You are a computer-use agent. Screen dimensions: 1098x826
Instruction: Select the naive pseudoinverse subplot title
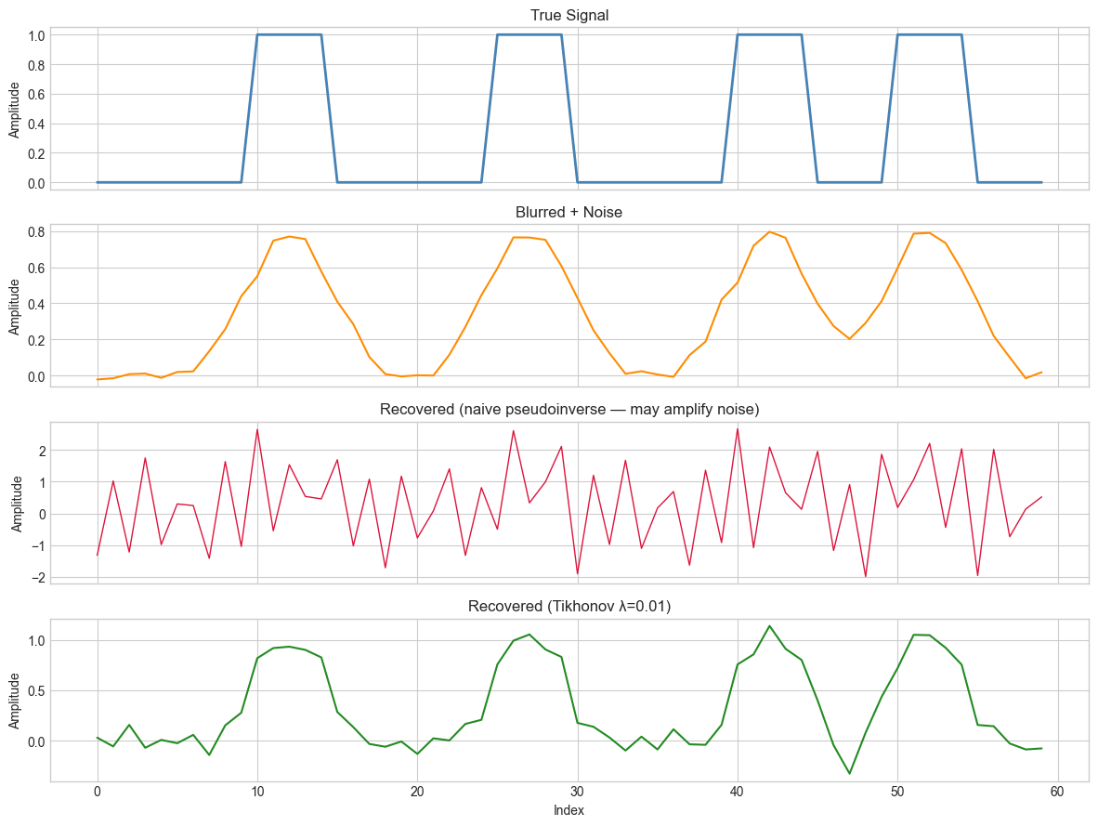tap(569, 409)
